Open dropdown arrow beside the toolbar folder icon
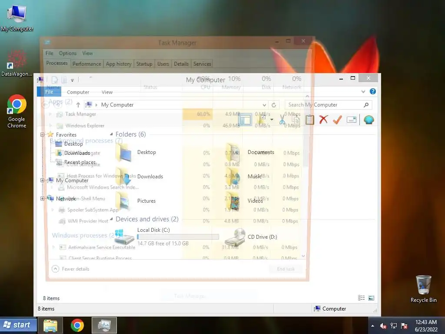The image size is (445, 334). coord(272,120)
